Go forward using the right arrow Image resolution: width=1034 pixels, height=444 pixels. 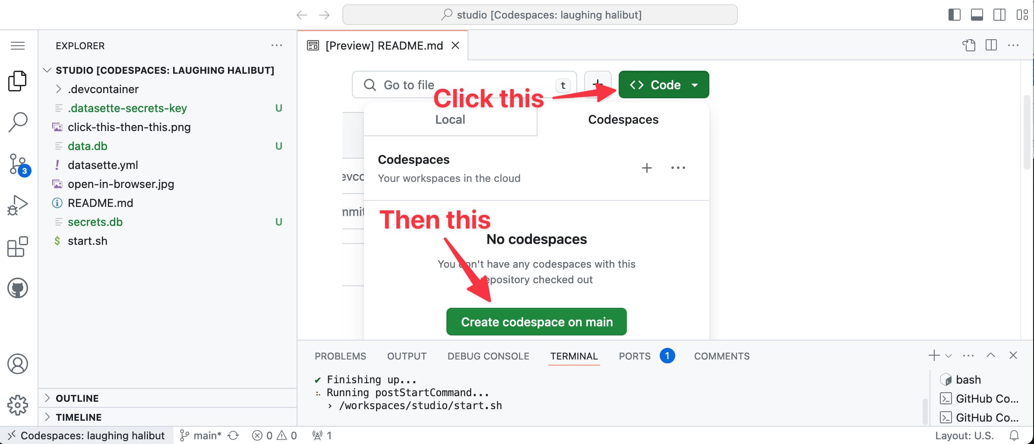pyautogui.click(x=324, y=15)
